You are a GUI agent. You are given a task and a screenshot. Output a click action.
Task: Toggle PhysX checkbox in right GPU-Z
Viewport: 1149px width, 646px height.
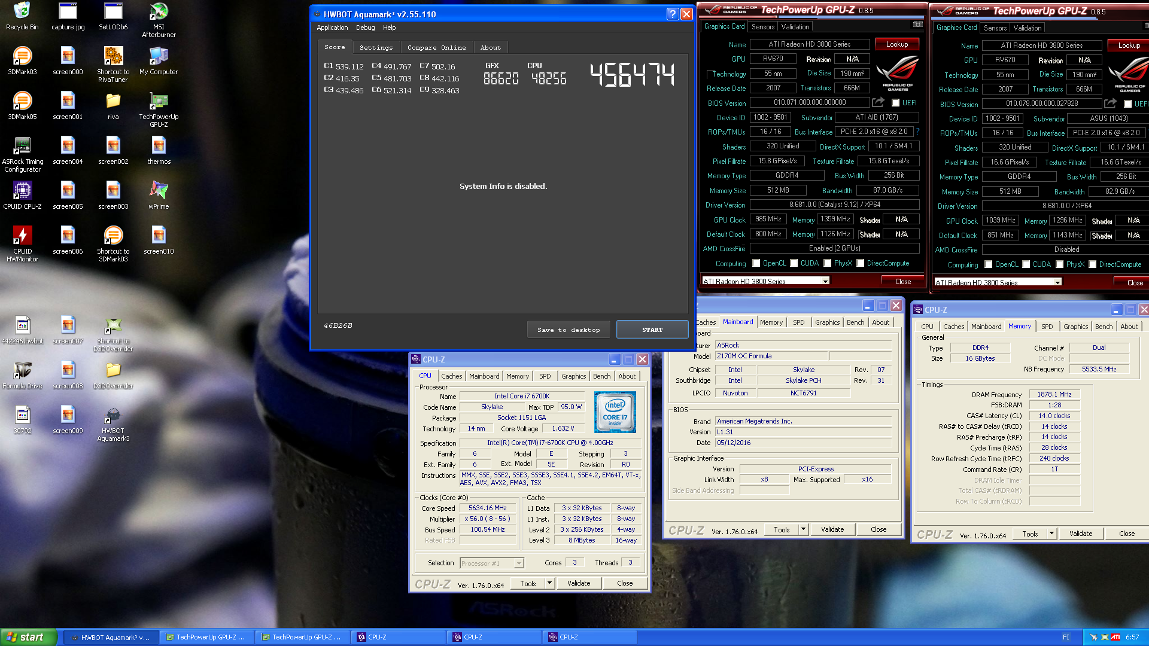coord(1060,264)
